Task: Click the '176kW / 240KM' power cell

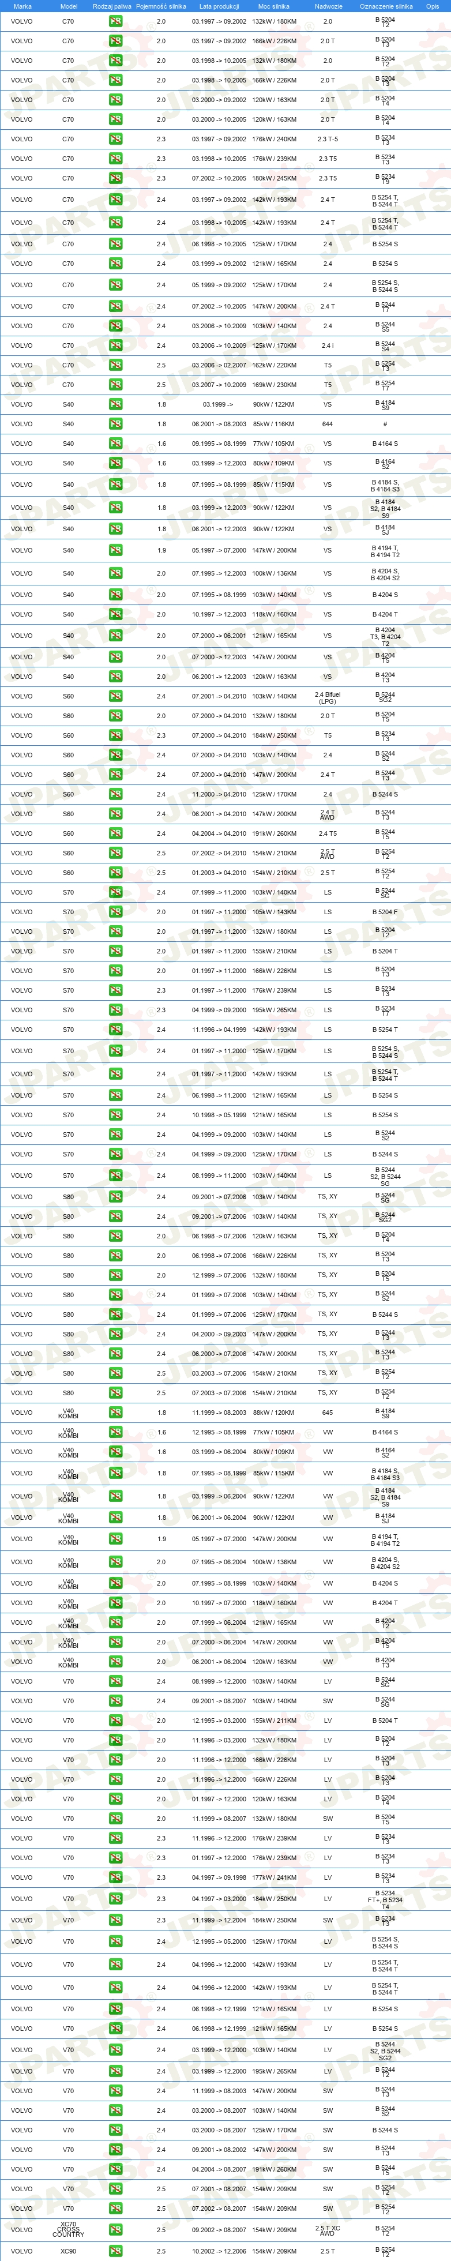Action: [x=275, y=138]
